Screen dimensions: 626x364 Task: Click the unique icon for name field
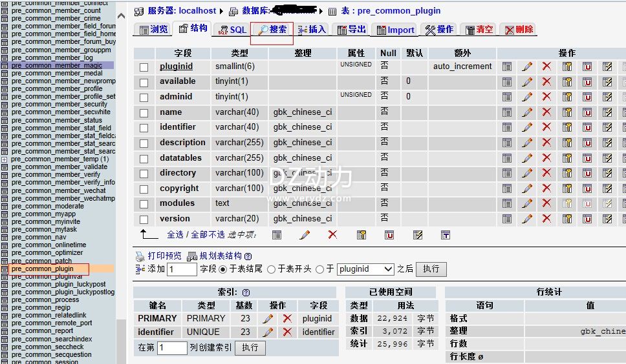[x=587, y=112]
